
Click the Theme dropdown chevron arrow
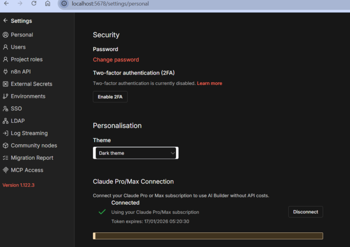[x=173, y=153]
